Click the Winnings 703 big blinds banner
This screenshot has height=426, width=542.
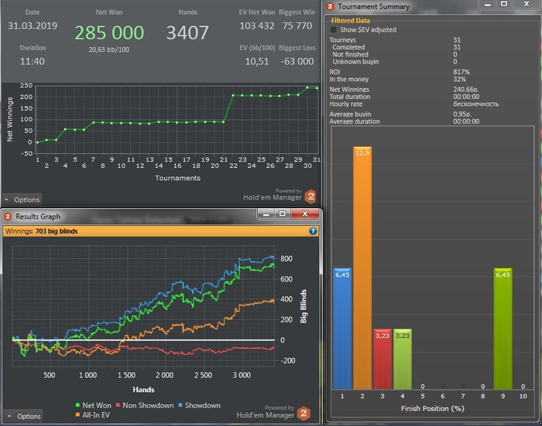(160, 231)
